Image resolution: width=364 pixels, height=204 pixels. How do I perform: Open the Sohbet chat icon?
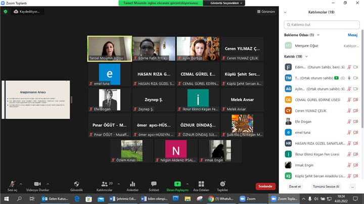(x=154, y=184)
